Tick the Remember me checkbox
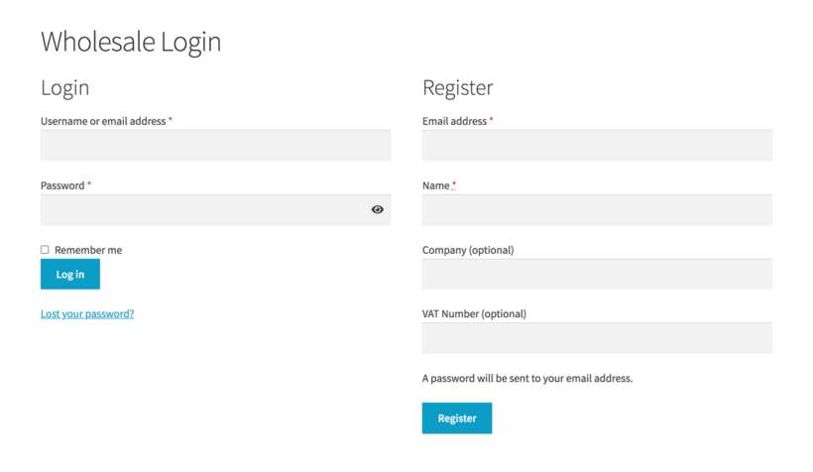This screenshot has height=472, width=813. click(x=45, y=250)
